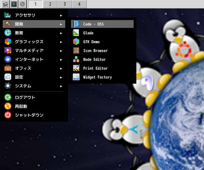Expand the マルチメディア submenu arrow
Viewport: 204px width, 170px height.
[x=61, y=51]
